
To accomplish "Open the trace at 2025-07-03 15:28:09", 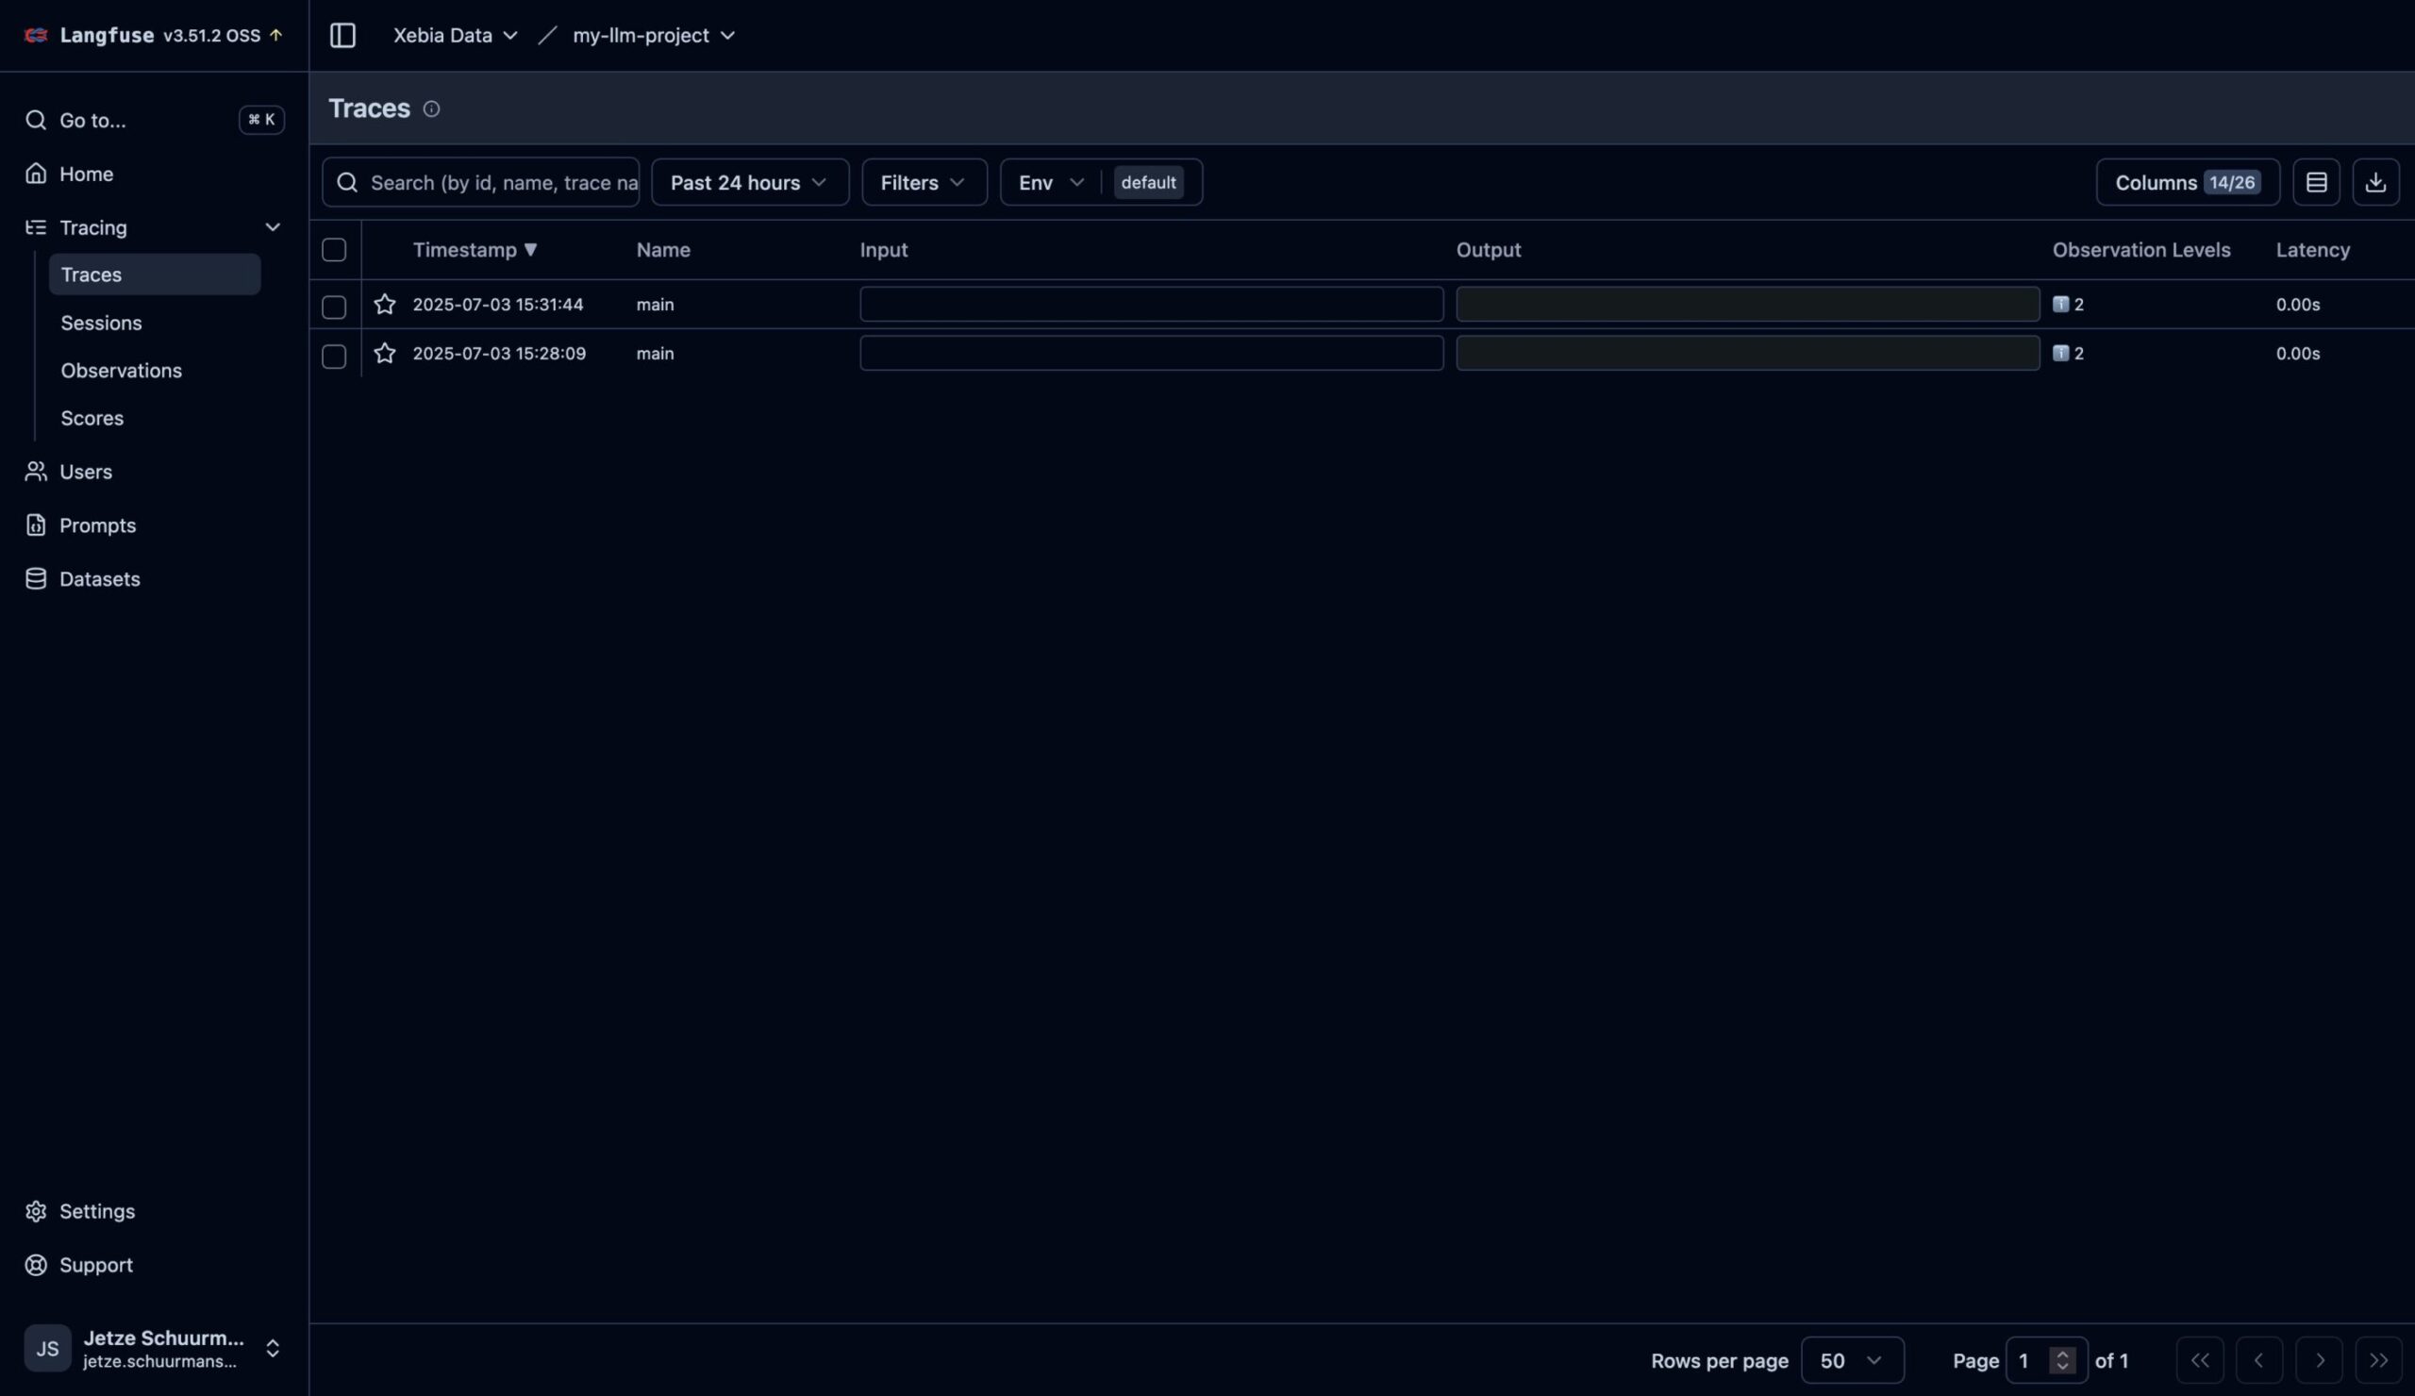I will pyautogui.click(x=498, y=354).
